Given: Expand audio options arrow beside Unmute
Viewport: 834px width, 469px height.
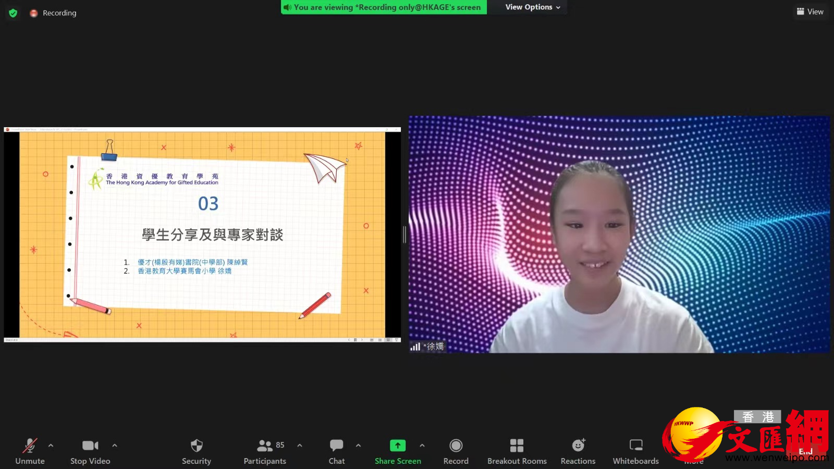Looking at the screenshot, I should click(51, 446).
